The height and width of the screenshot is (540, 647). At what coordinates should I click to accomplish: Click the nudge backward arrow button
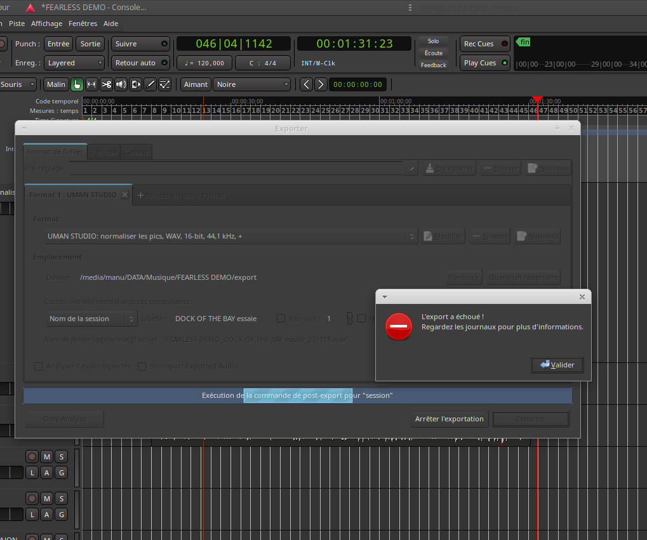click(x=306, y=84)
